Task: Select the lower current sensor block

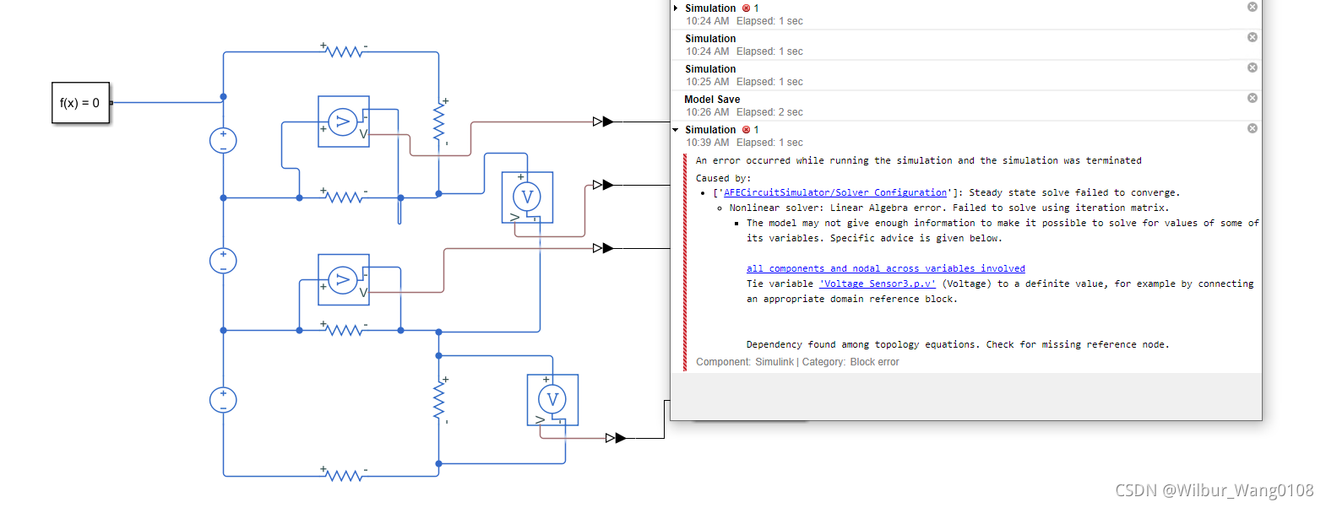Action: click(x=343, y=279)
